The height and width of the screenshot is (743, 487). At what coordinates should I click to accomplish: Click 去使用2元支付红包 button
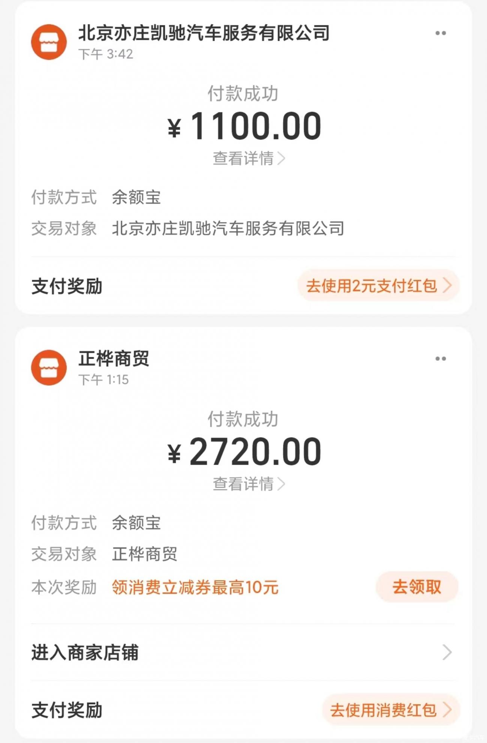coord(378,286)
